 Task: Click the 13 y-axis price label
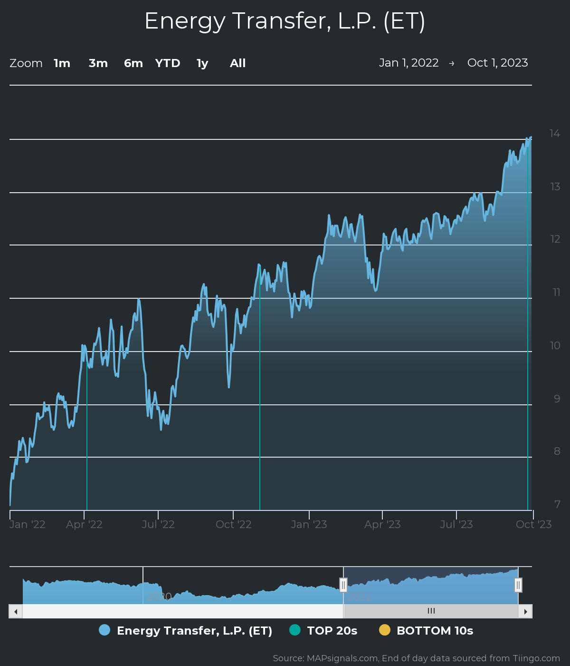coord(555,187)
